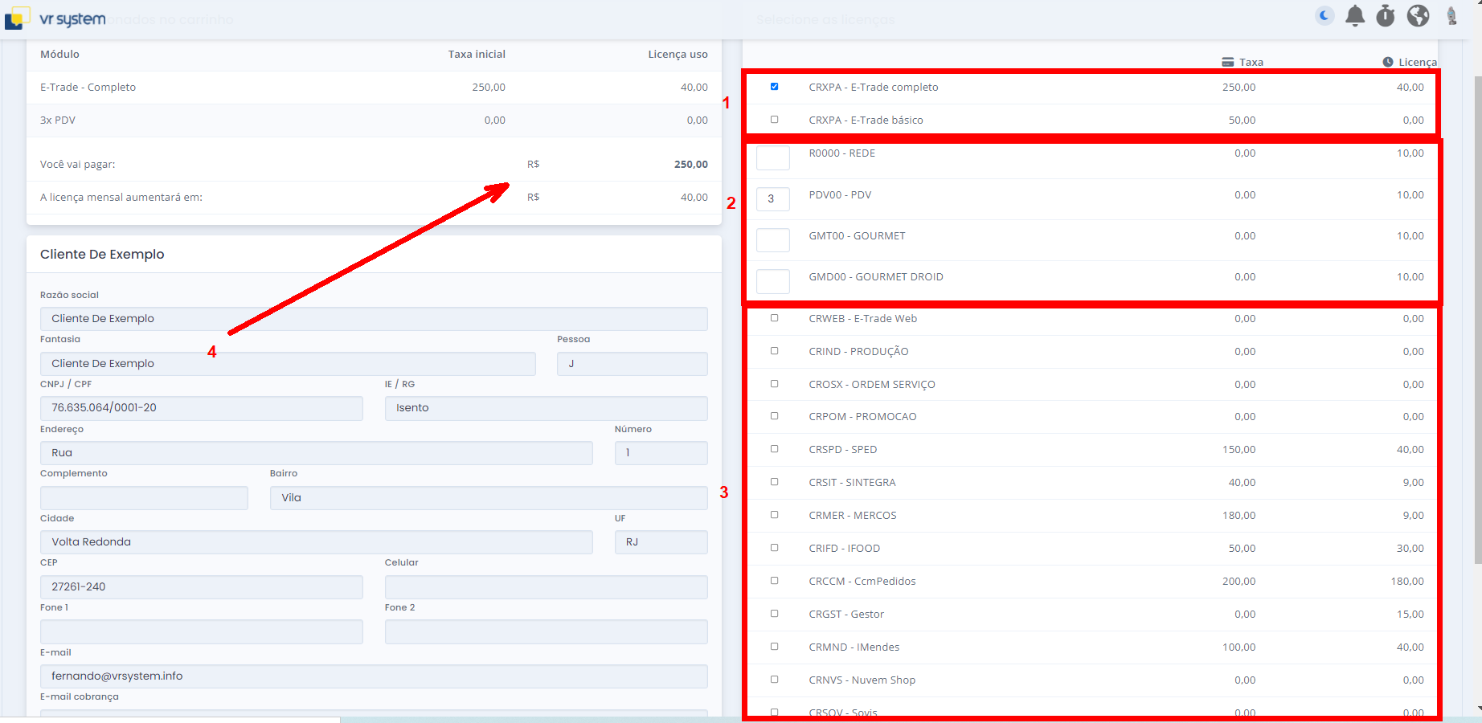Click the VR System logo
1482x723 pixels.
(56, 18)
